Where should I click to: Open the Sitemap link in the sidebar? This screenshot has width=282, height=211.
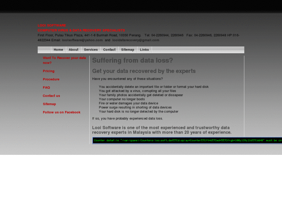[49, 104]
